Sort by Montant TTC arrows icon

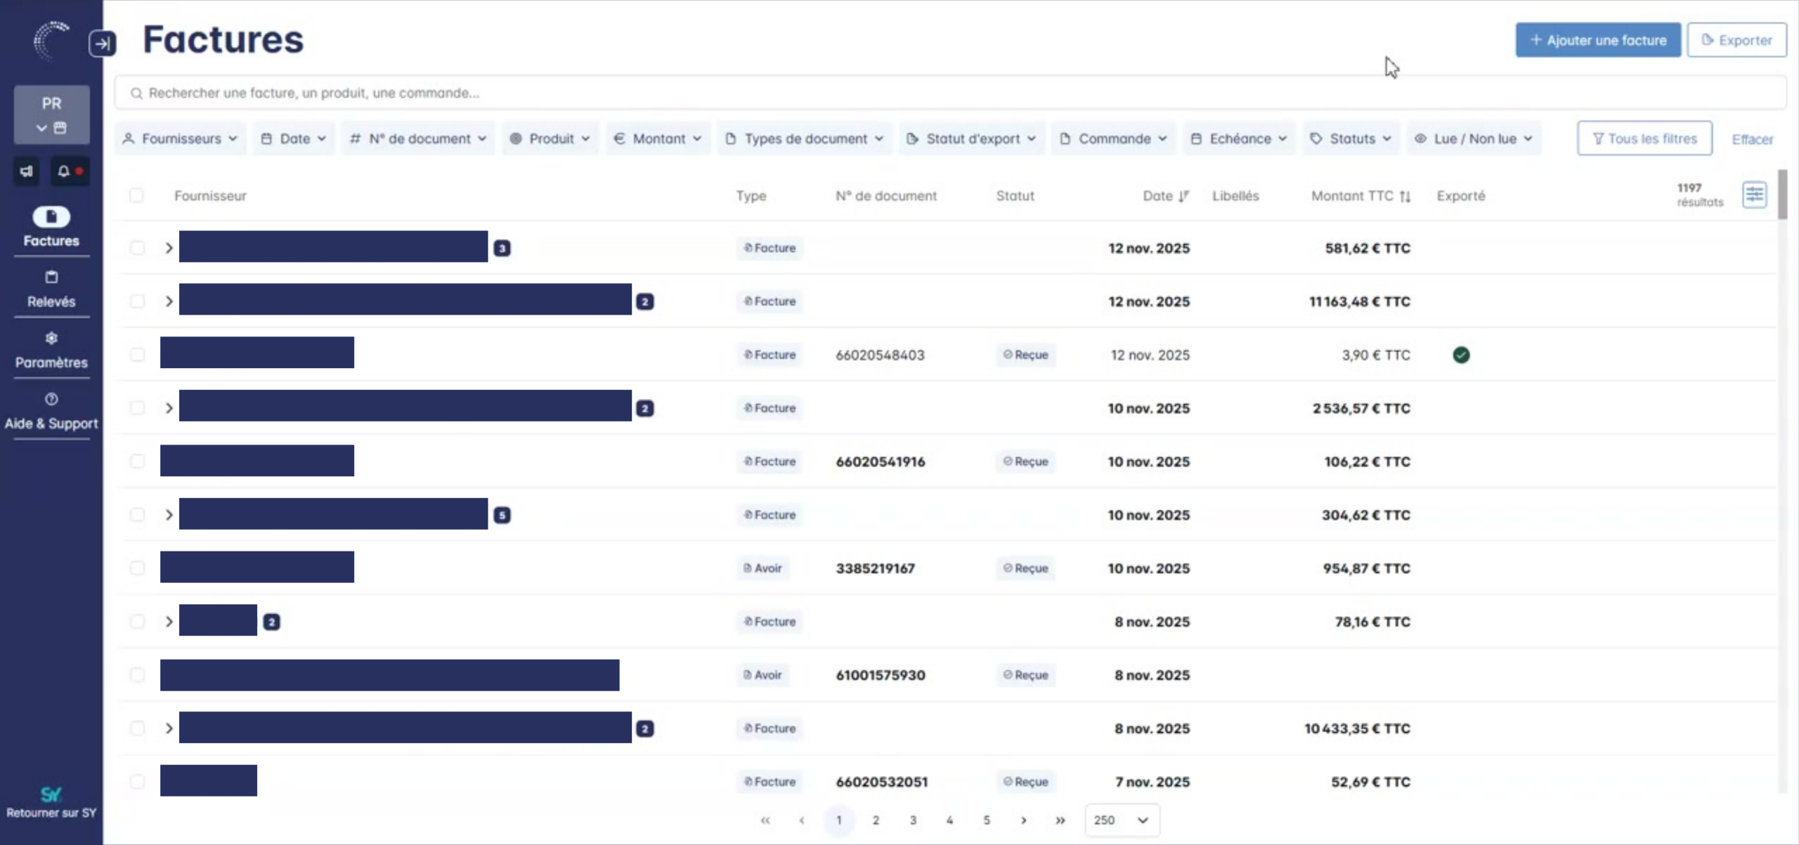[1405, 196]
